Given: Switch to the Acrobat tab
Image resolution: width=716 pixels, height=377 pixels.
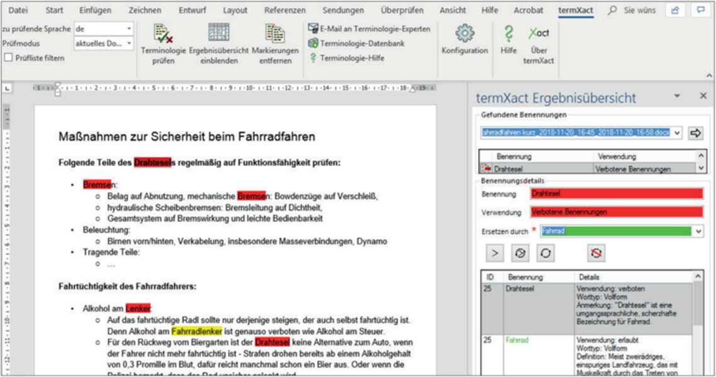Looking at the screenshot, I should click(x=528, y=10).
